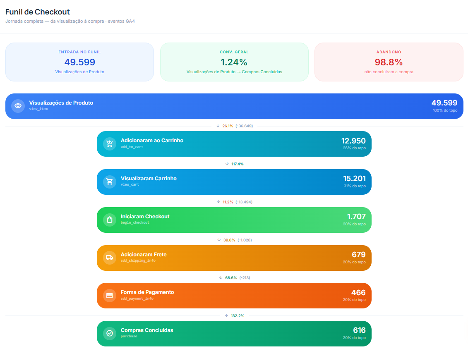The image size is (468, 351).
Task: Click the 1.707 begin checkout count
Action: (356, 217)
